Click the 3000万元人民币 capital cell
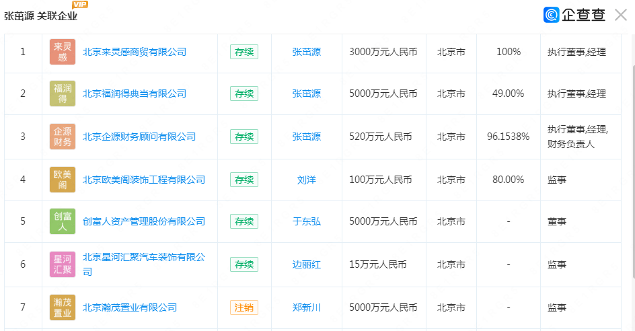The height and width of the screenshot is (331, 635). click(x=383, y=52)
